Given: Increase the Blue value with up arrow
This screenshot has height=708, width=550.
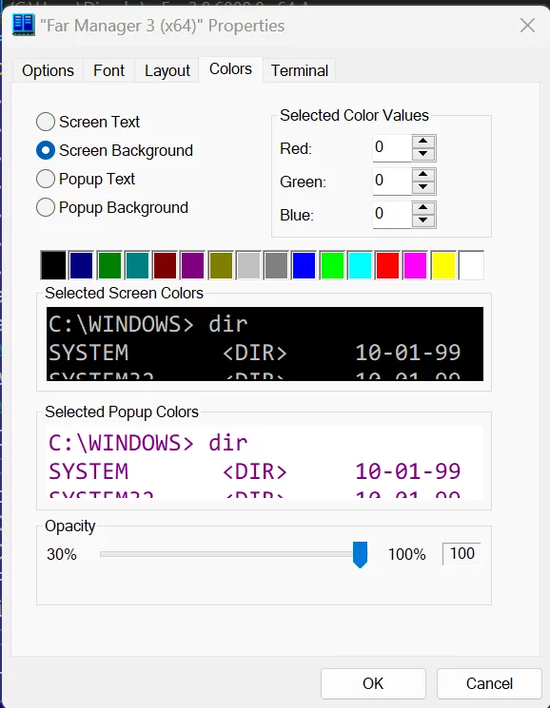Looking at the screenshot, I should (423, 208).
